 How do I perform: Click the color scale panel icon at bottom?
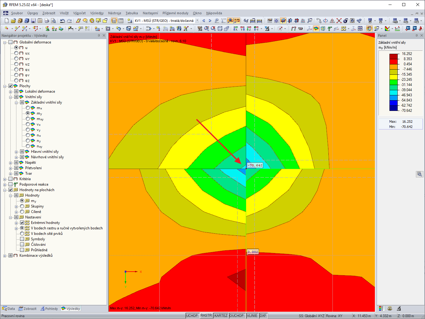click(381, 308)
